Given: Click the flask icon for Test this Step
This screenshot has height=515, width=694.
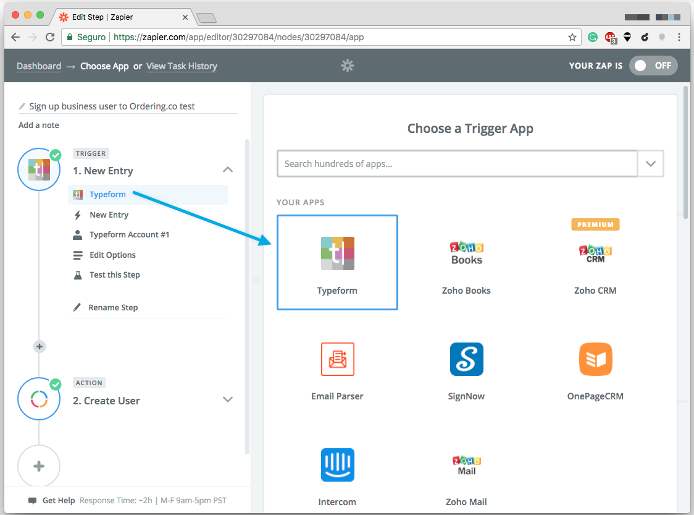Looking at the screenshot, I should (78, 275).
